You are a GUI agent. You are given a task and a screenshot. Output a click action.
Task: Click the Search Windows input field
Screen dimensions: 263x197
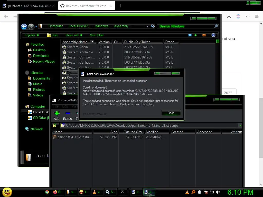pos(185,26)
